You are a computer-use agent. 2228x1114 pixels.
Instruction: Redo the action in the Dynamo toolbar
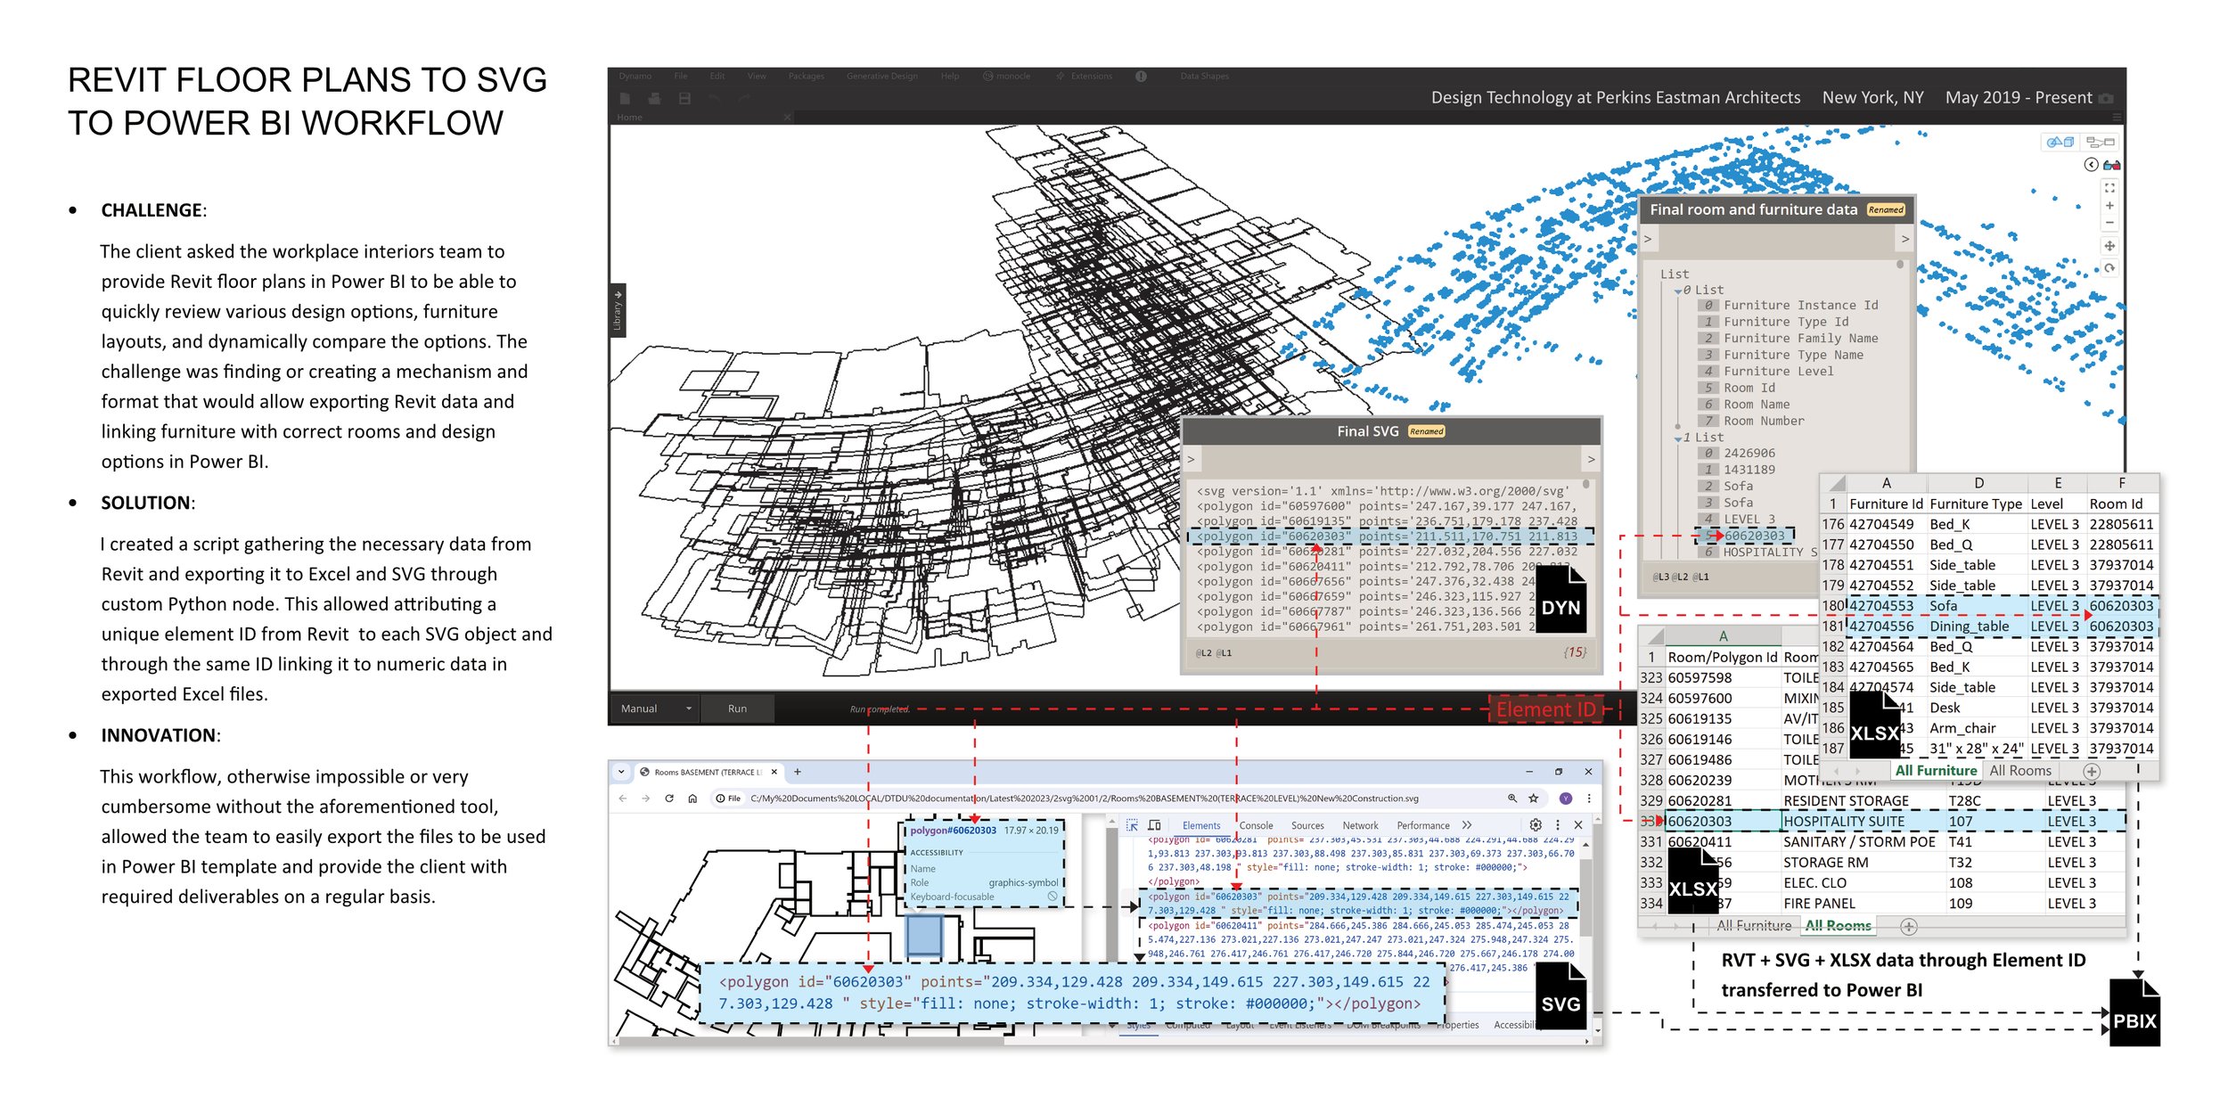744,98
